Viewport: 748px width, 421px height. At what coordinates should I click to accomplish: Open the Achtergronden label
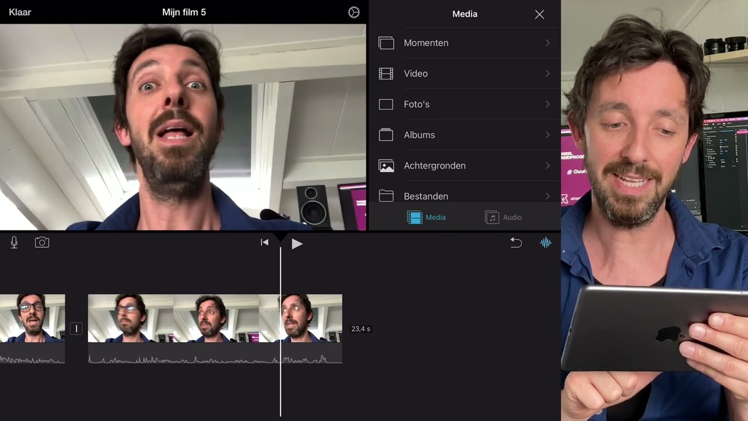(x=435, y=166)
